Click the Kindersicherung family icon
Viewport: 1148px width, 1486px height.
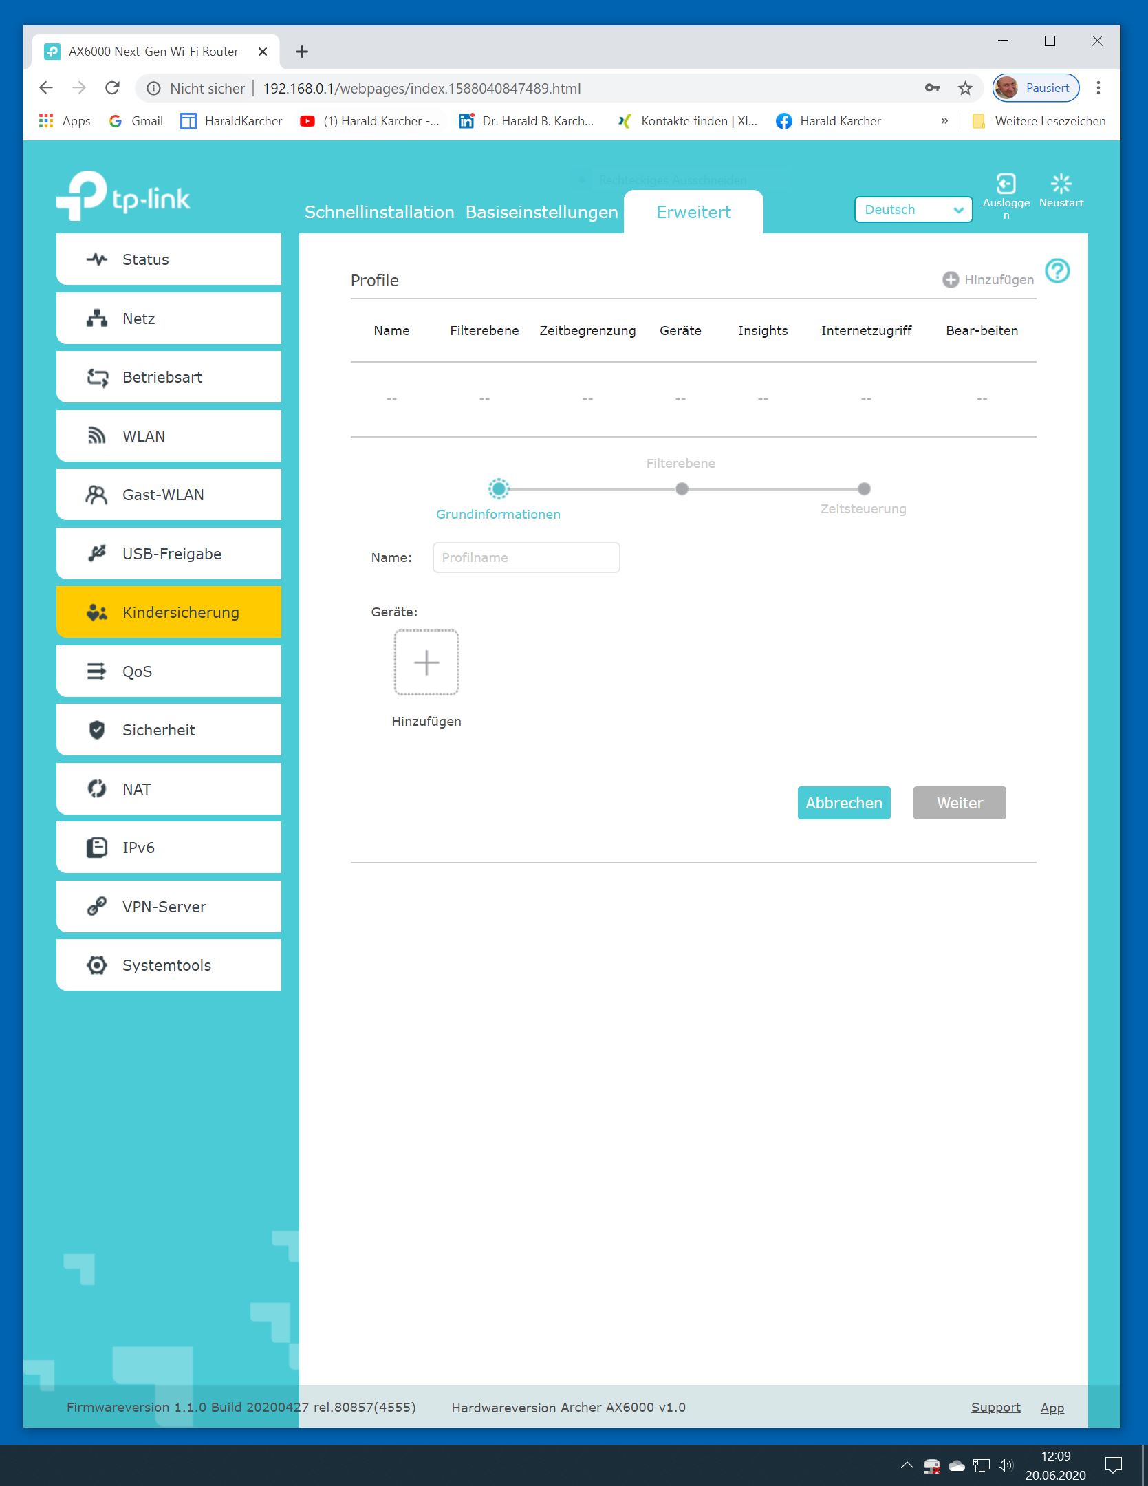(x=97, y=612)
